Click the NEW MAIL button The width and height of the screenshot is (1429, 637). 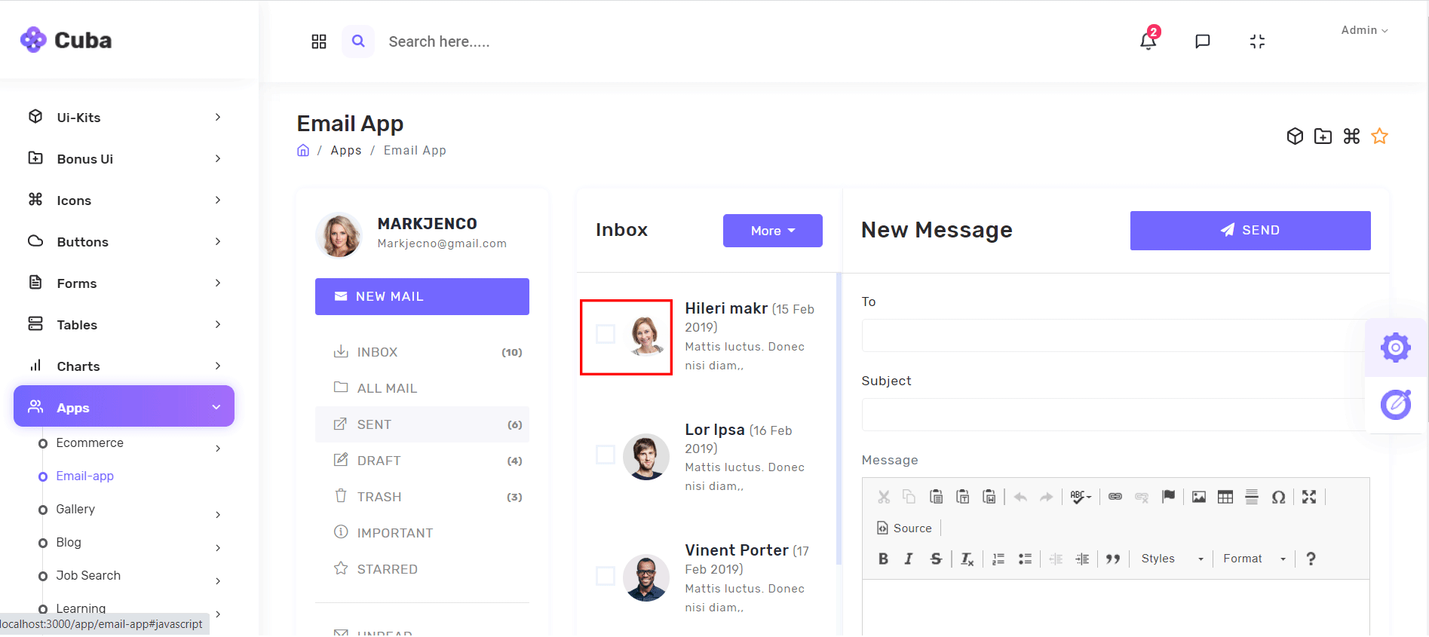(422, 296)
